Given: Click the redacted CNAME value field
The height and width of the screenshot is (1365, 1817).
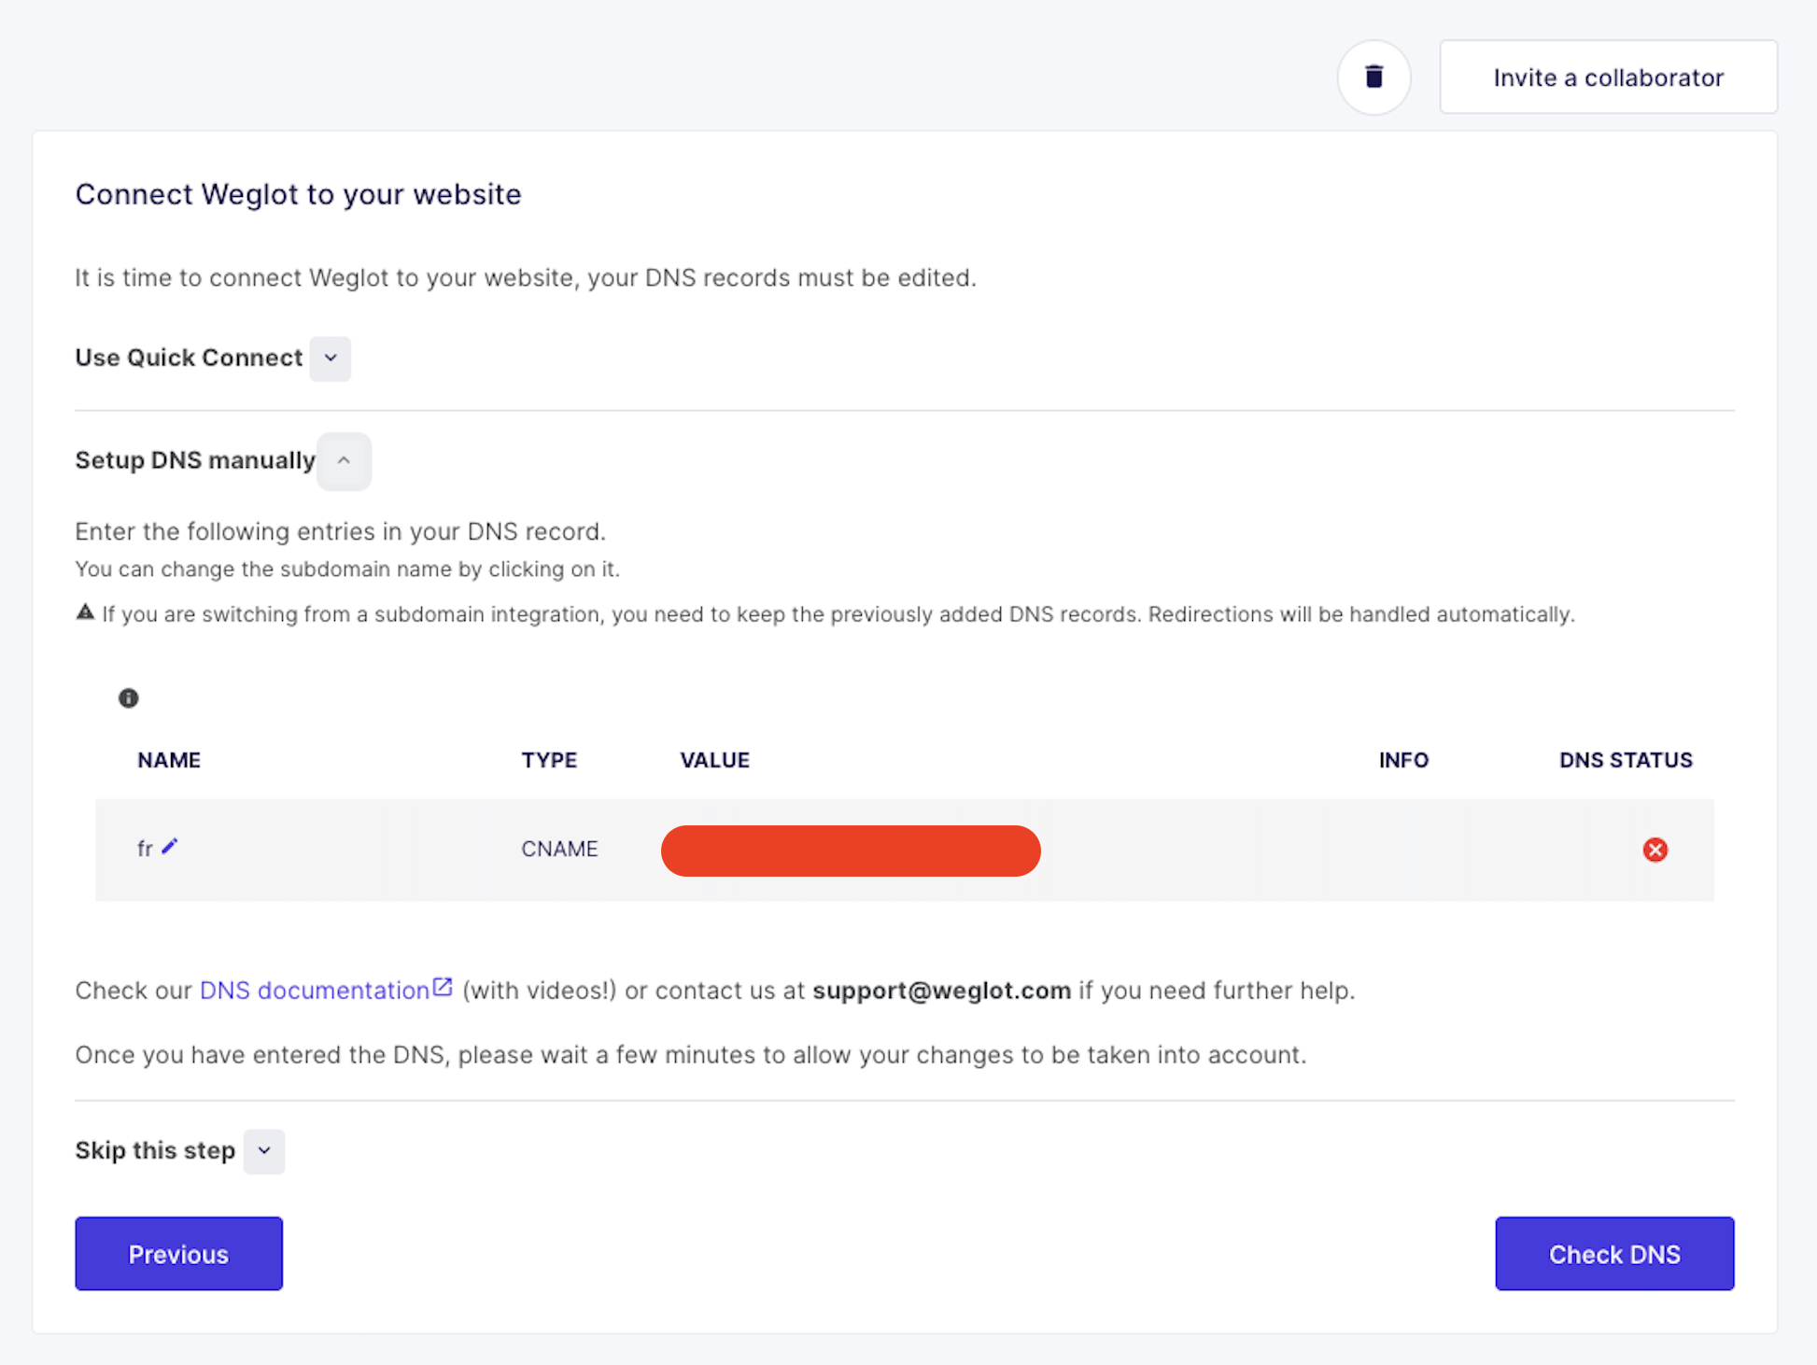Looking at the screenshot, I should click(x=851, y=851).
